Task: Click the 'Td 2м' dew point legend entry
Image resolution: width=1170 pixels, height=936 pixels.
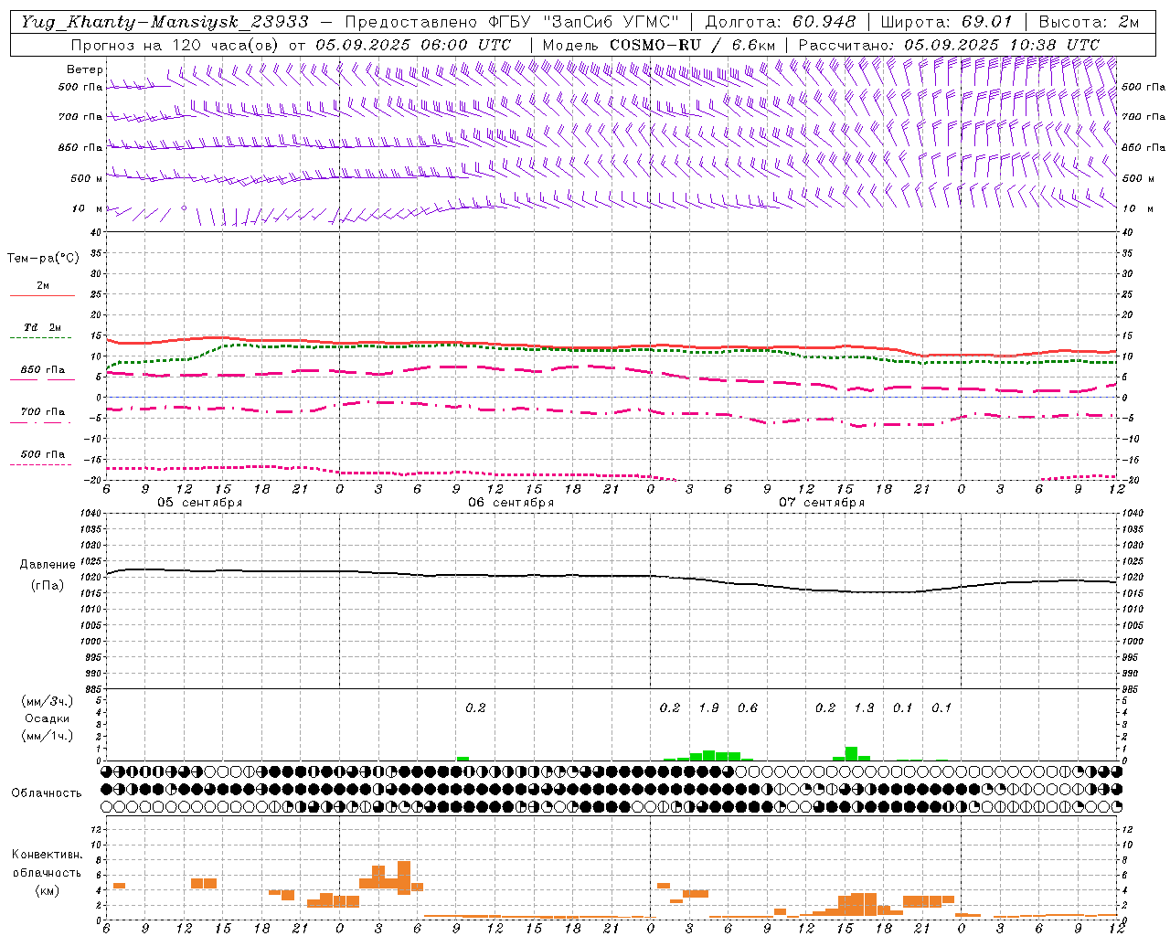Action: (x=42, y=327)
